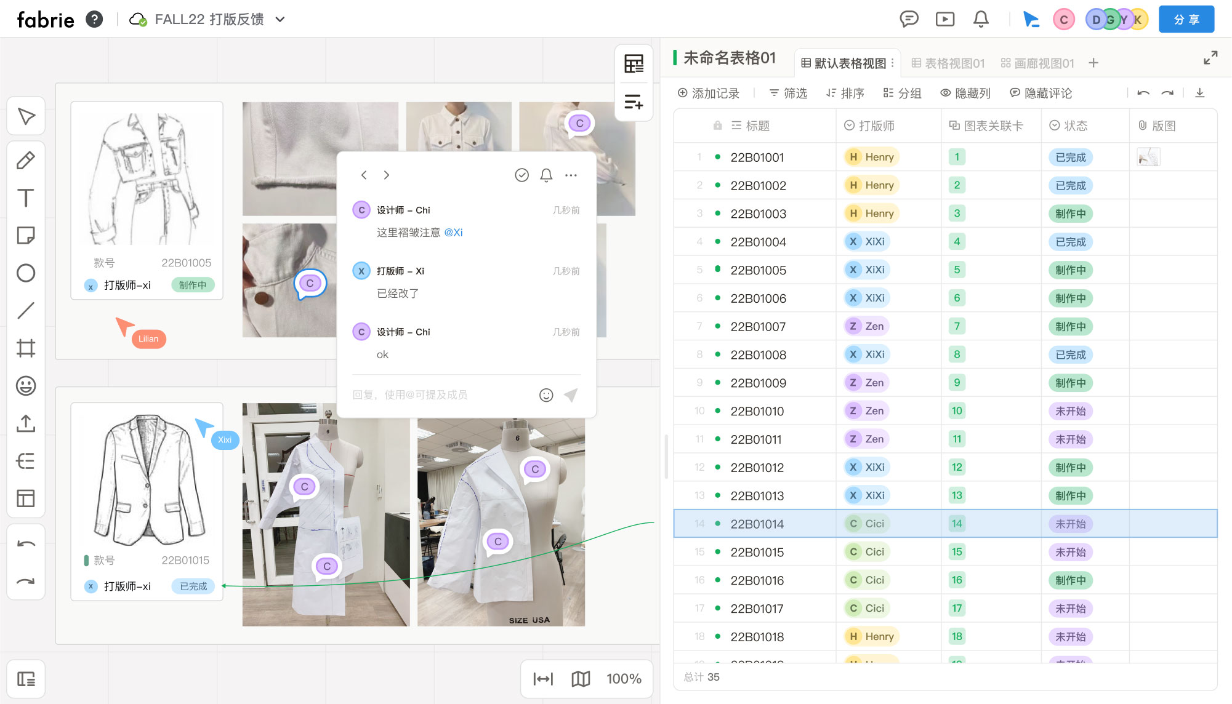Open the emoji sticker tool
Image resolution: width=1232 pixels, height=704 pixels.
coord(26,386)
